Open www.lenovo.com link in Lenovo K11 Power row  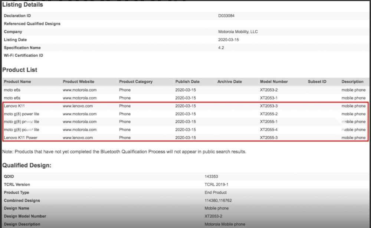click(78, 138)
